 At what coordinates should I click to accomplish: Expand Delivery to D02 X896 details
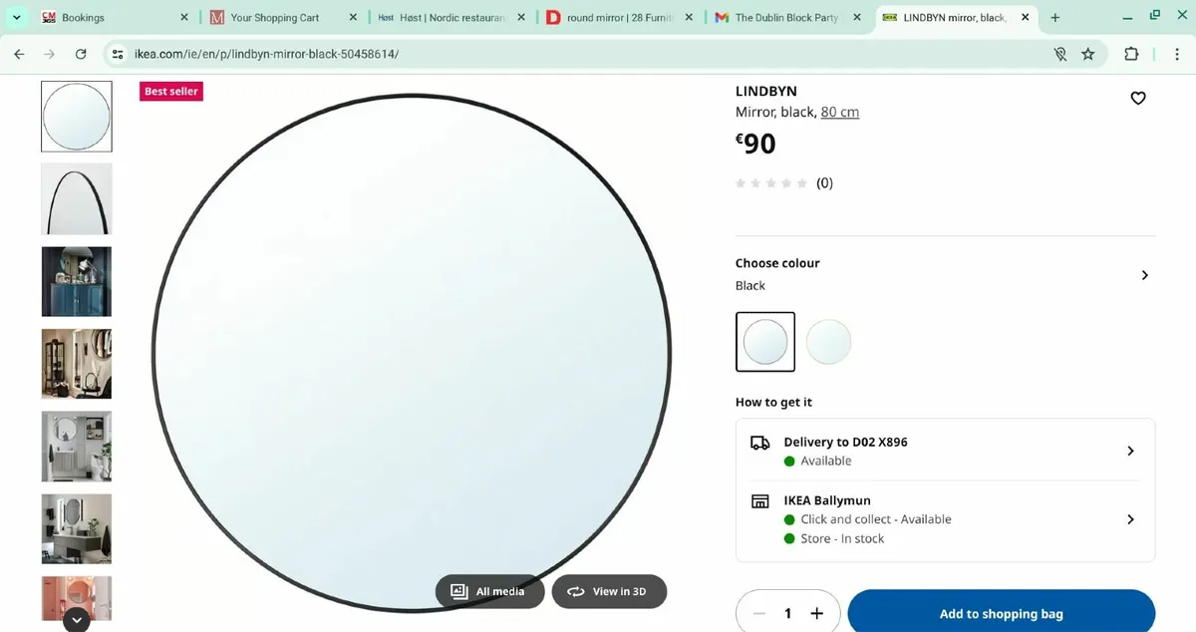point(1130,451)
